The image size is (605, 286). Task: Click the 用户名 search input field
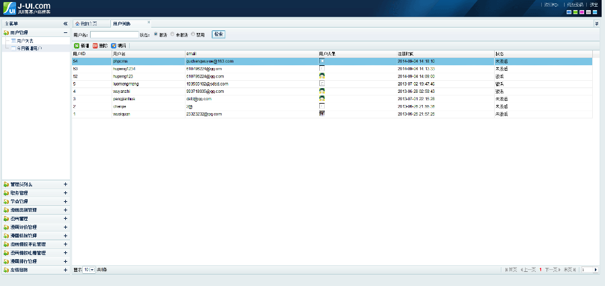click(x=114, y=34)
